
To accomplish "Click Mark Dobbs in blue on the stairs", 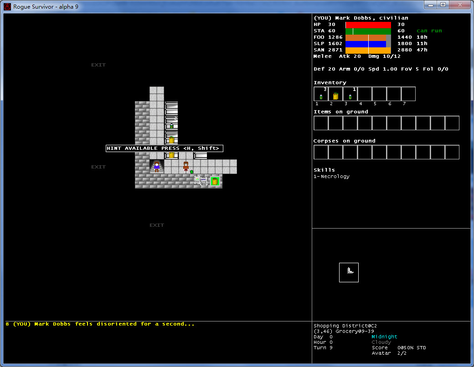I will click(x=157, y=167).
